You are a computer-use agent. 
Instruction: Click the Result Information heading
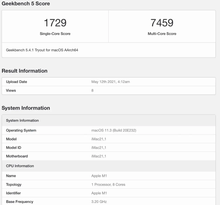pos(25,71)
